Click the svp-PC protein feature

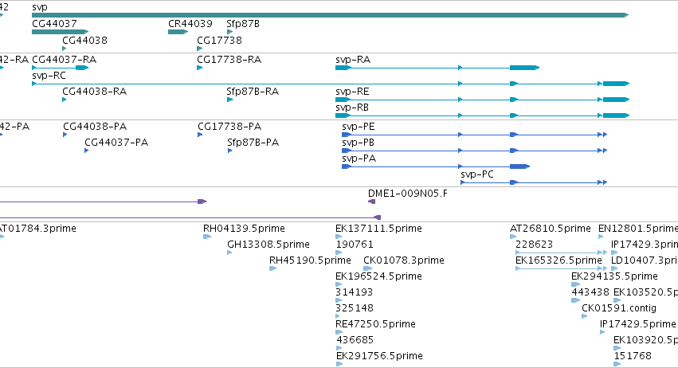pyautogui.click(x=534, y=182)
